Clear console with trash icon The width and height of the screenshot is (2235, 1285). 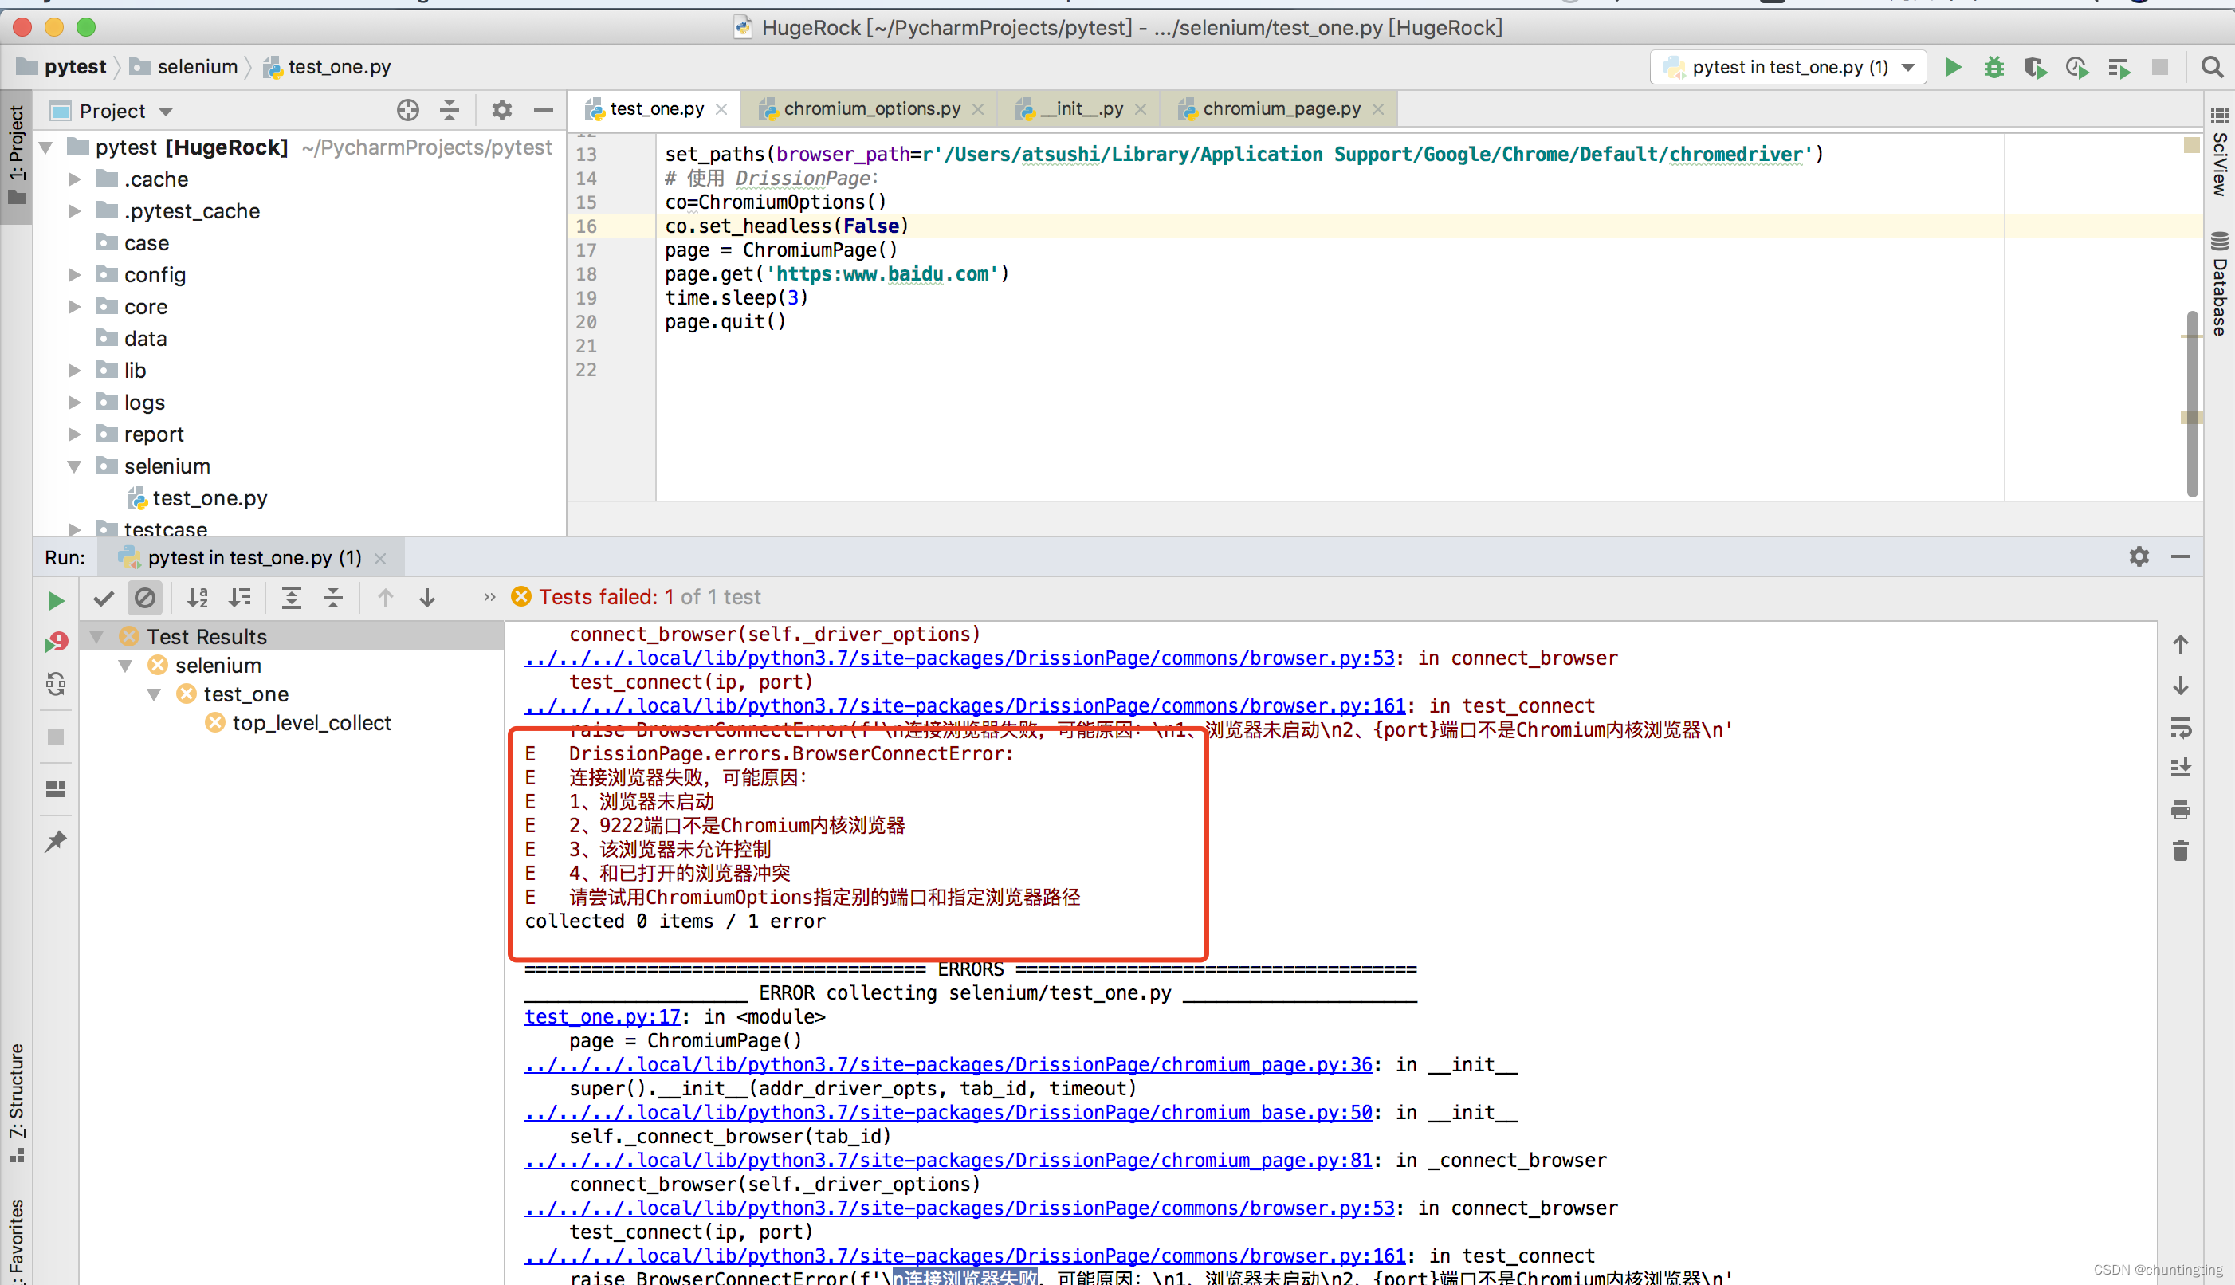(2180, 851)
